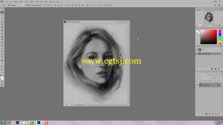Viewport: 223px width, 125px height.
Task: Create new document from current state
Action: pyautogui.click(x=212, y=69)
